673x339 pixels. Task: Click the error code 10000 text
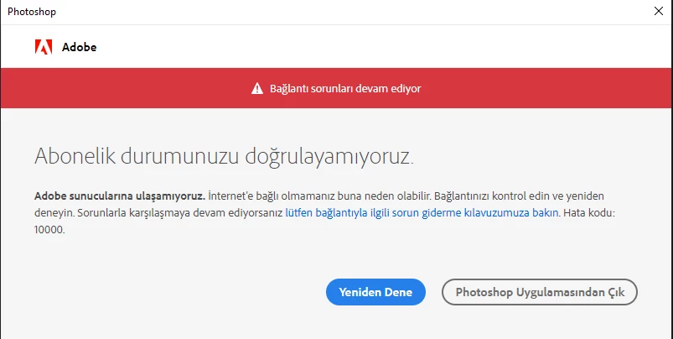49,230
